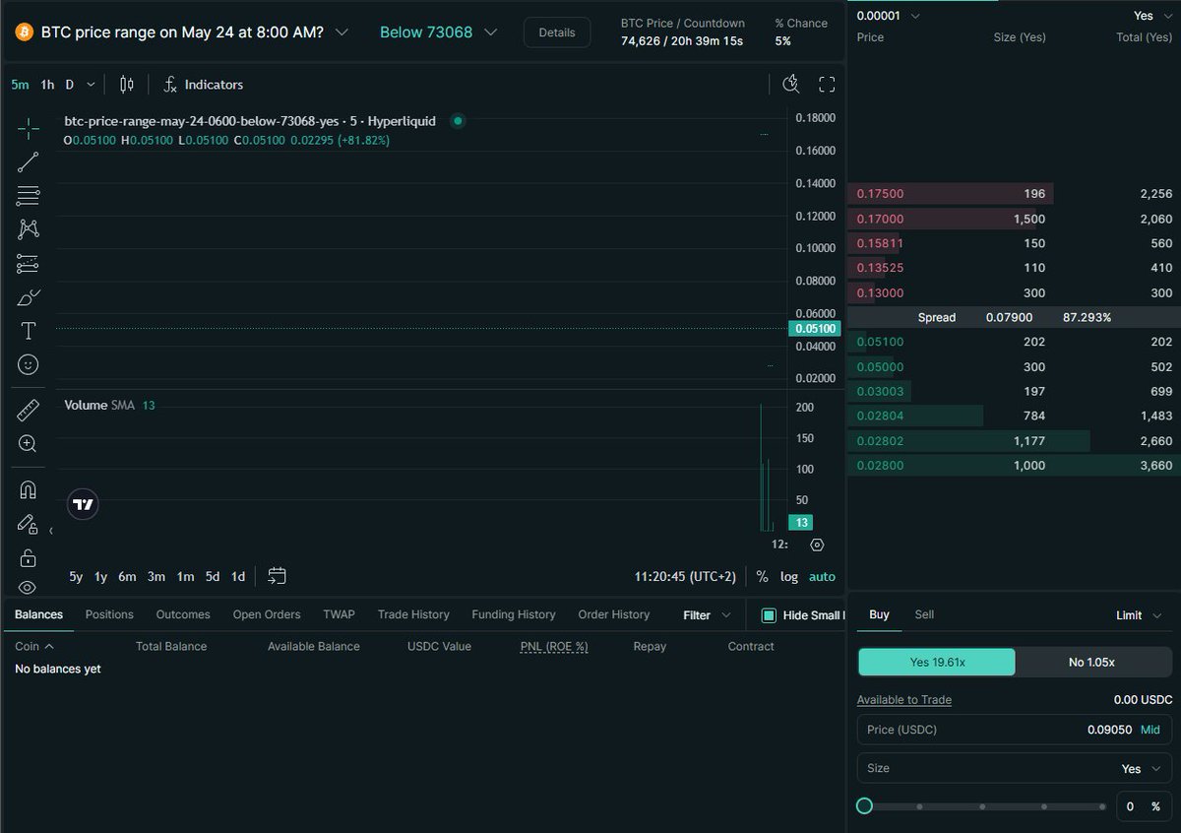Open the Fibonacci retracement tool
Screen dimensions: 1181x833
[x=29, y=196]
